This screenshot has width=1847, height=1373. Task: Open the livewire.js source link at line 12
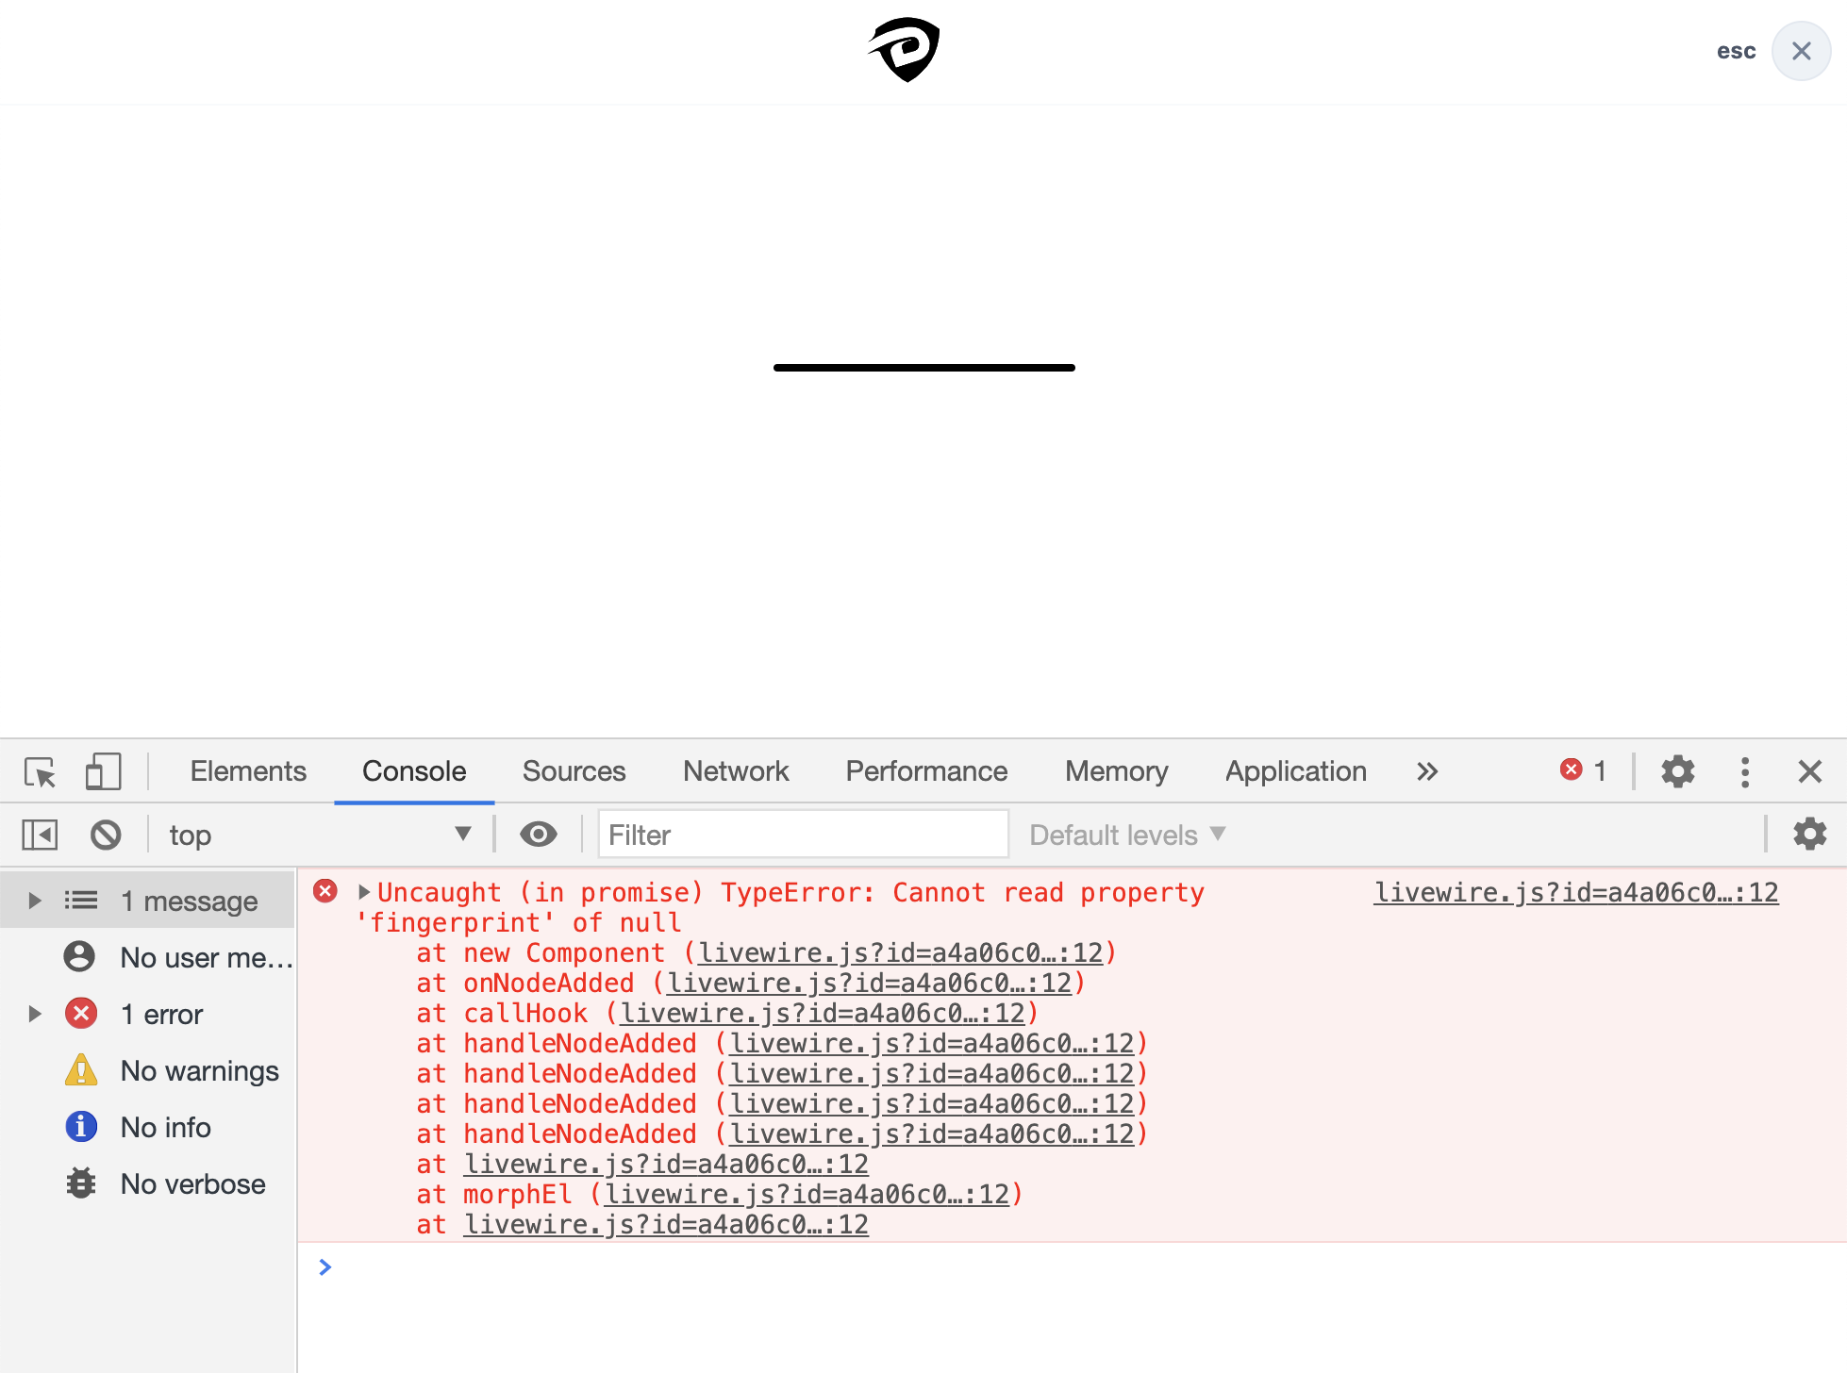pos(1573,891)
